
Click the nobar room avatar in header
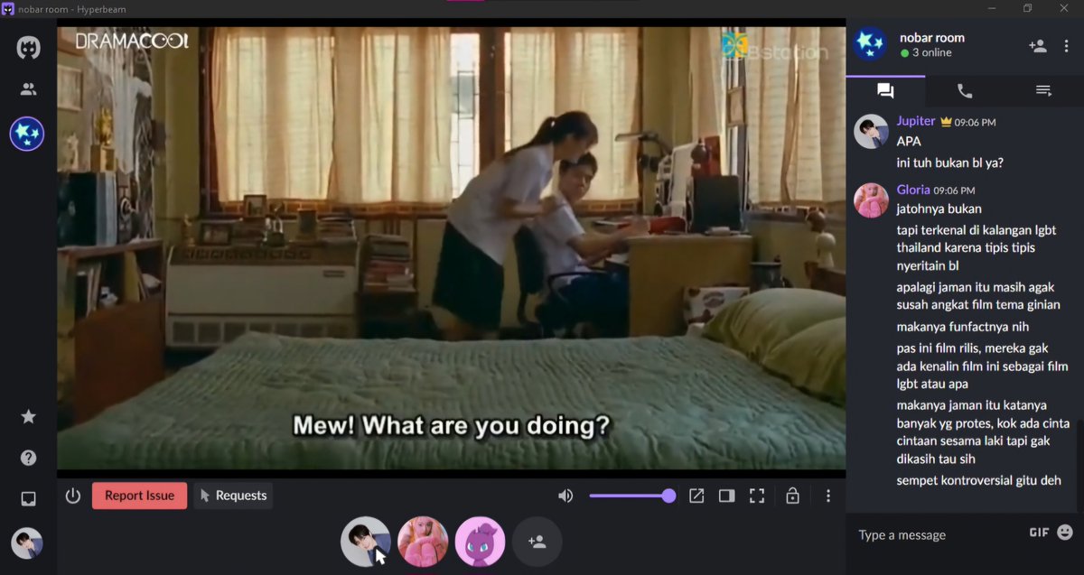(x=870, y=44)
